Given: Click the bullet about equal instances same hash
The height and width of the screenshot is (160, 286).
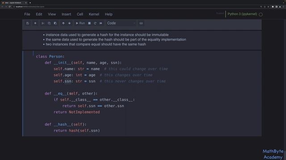Looking at the screenshot, I should point(96,44).
